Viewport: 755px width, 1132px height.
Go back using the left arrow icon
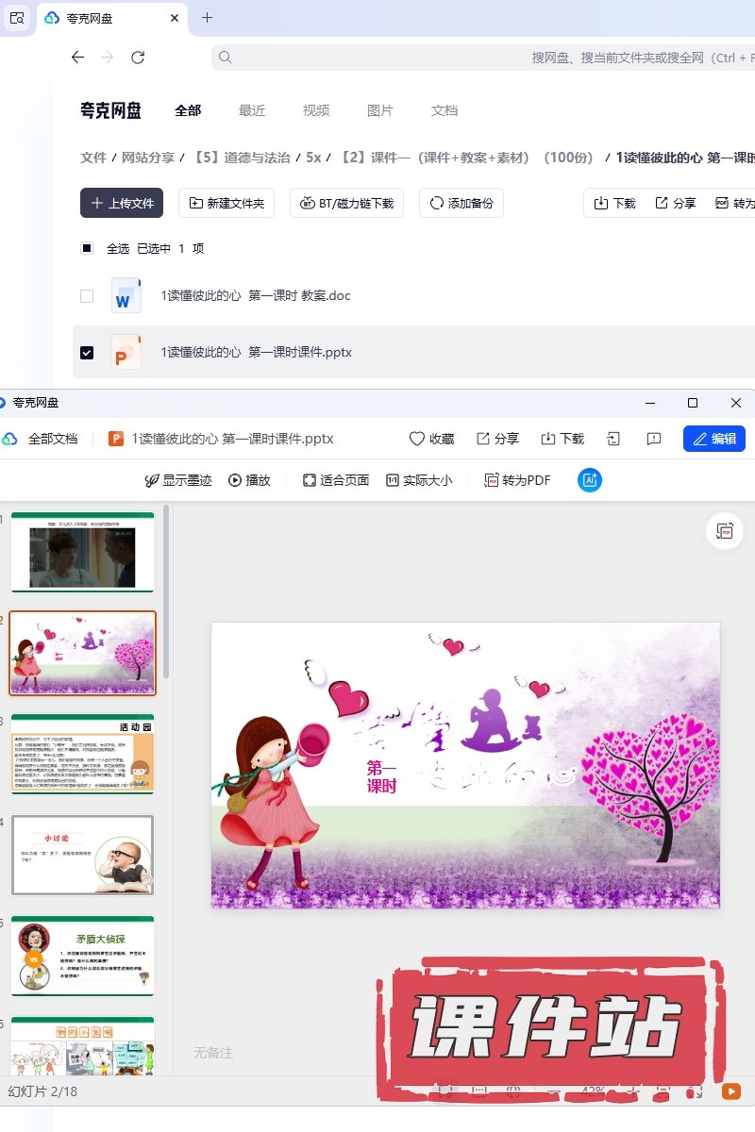coord(77,58)
